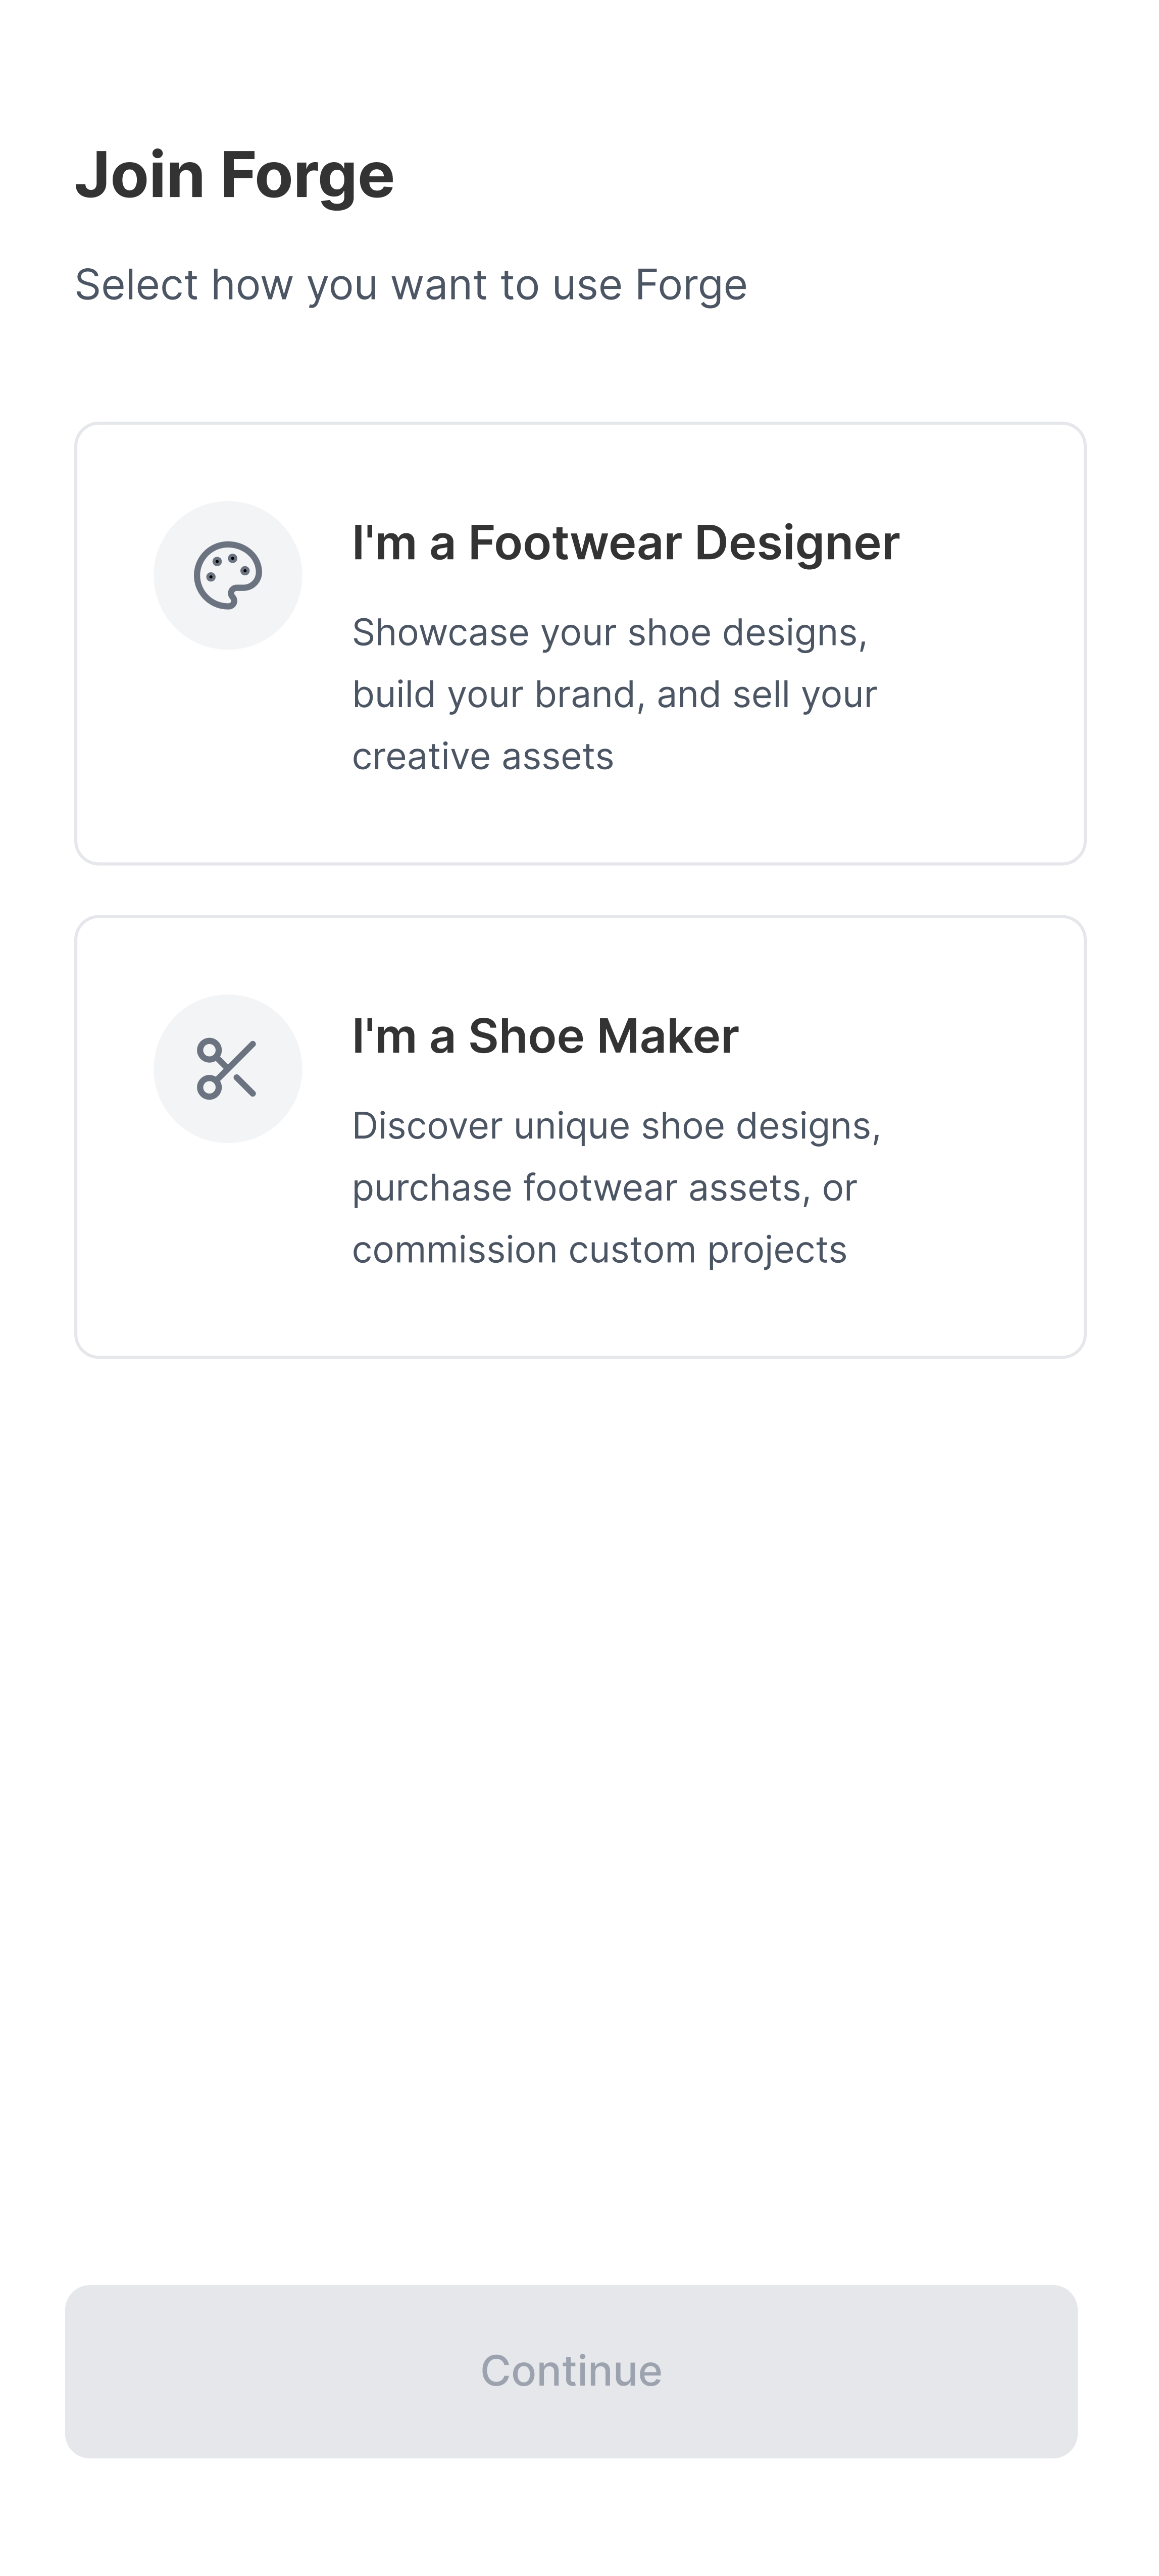
Task: Click the "Showcase your shoe designs" description
Action: pyautogui.click(x=609, y=633)
